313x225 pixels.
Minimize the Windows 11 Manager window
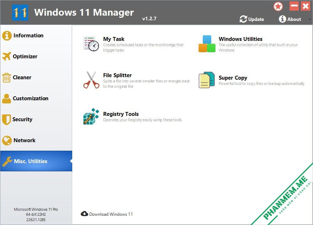click(x=294, y=6)
